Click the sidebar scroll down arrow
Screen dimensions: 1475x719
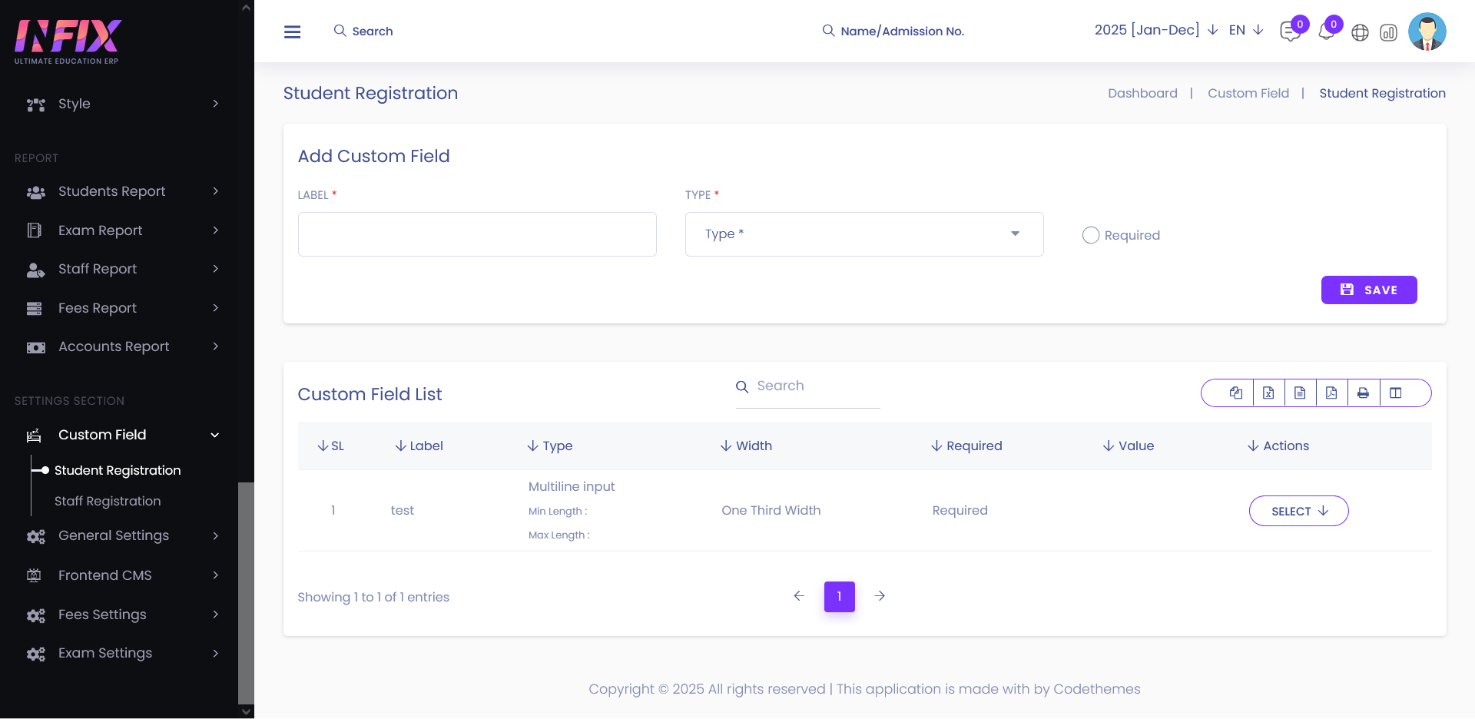click(246, 711)
